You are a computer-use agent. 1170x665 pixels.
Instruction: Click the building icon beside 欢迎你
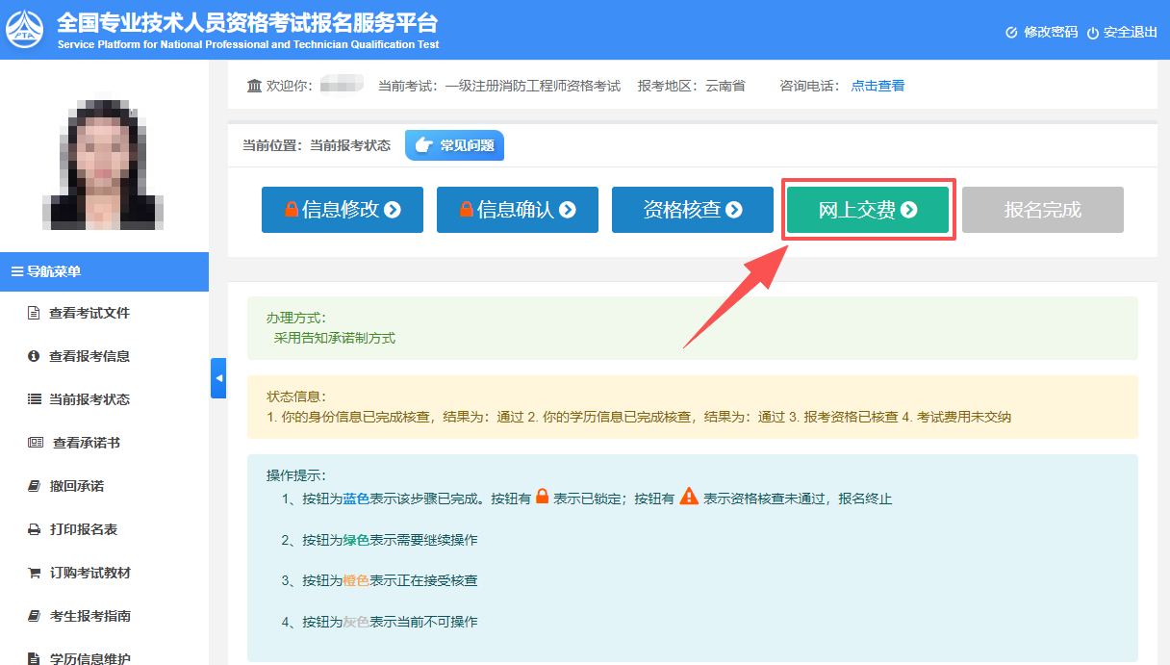pyautogui.click(x=254, y=86)
